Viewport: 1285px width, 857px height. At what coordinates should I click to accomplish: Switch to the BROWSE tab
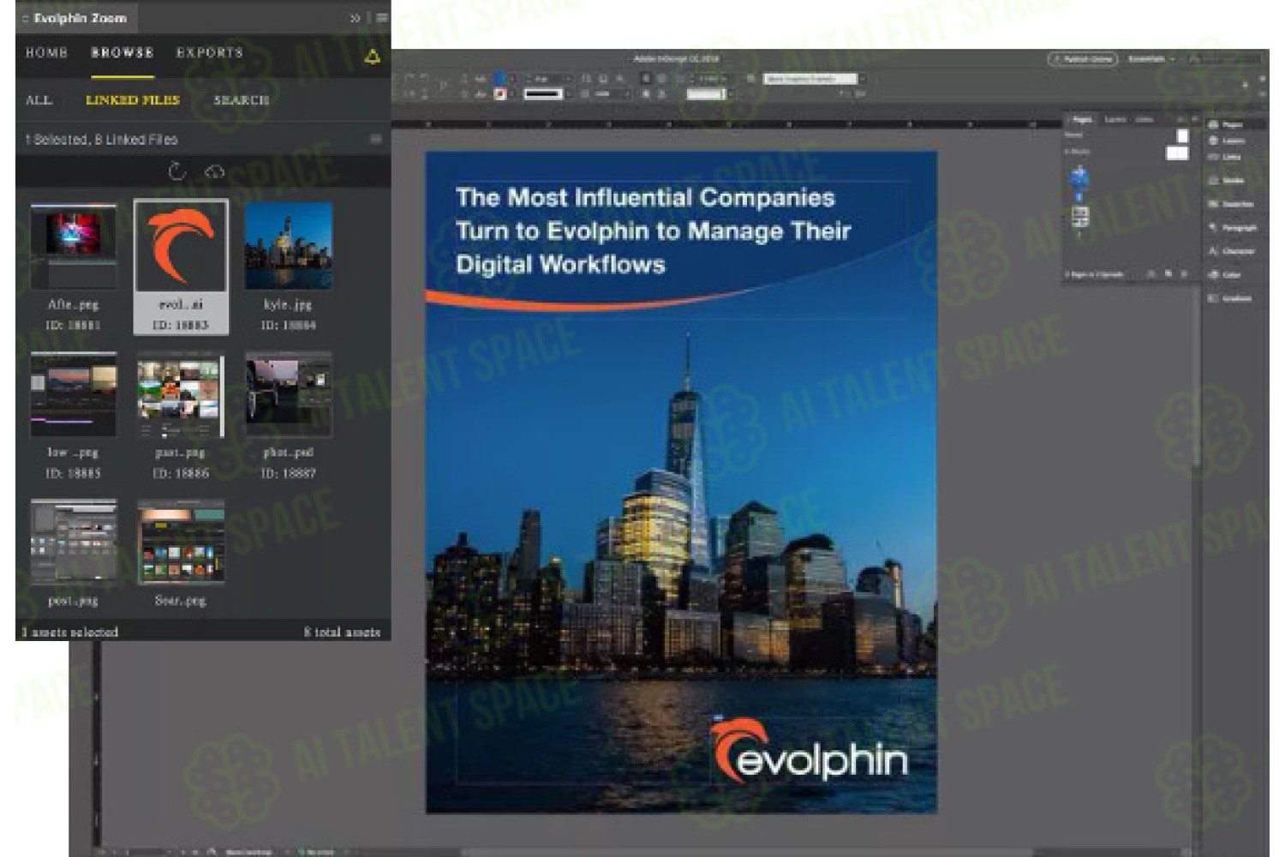[123, 52]
